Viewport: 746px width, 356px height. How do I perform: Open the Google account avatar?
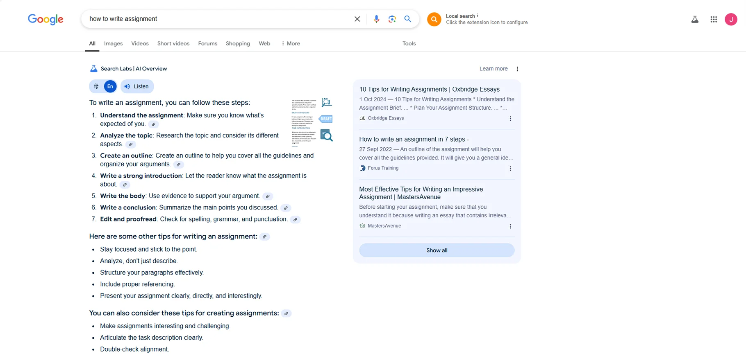731,19
